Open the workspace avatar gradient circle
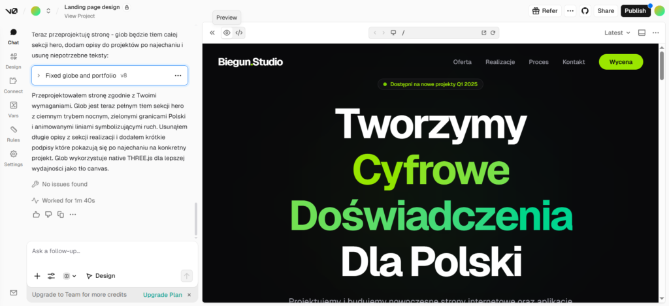669x306 pixels. [x=36, y=11]
